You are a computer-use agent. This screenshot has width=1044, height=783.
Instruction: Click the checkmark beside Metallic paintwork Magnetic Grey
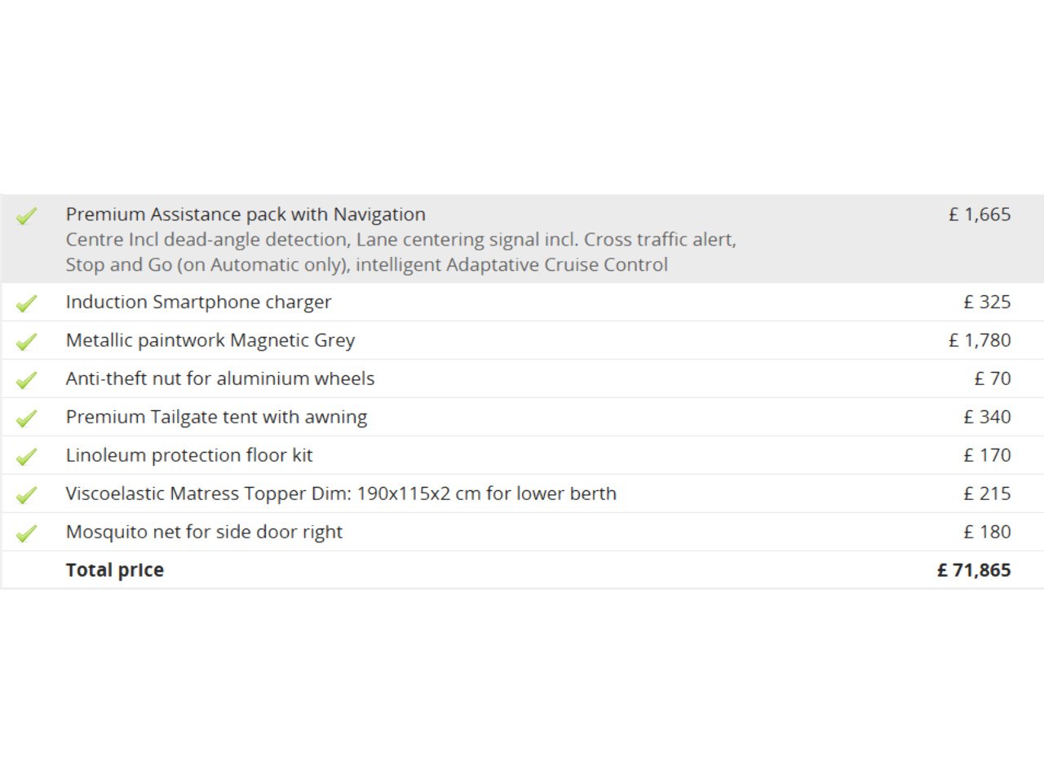coord(26,341)
